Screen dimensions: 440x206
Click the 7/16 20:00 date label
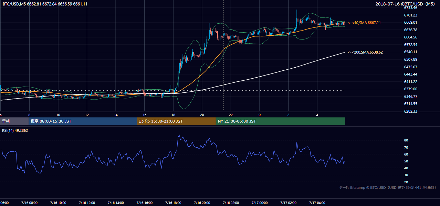(x=201, y=203)
